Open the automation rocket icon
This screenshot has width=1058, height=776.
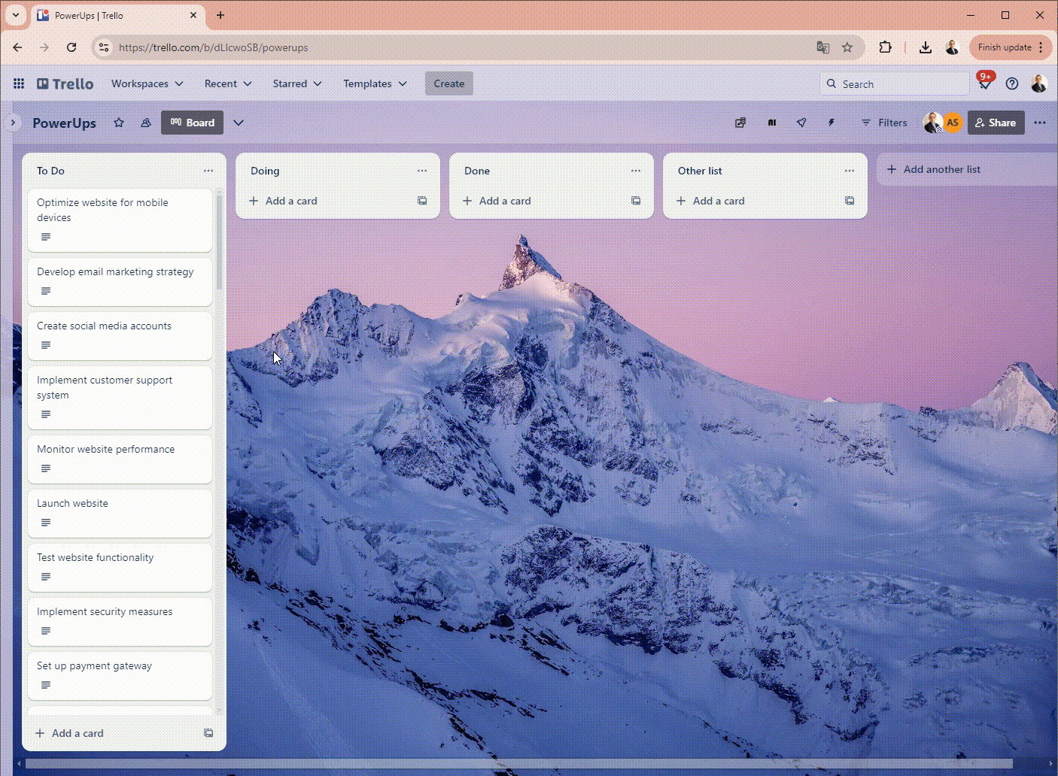801,122
